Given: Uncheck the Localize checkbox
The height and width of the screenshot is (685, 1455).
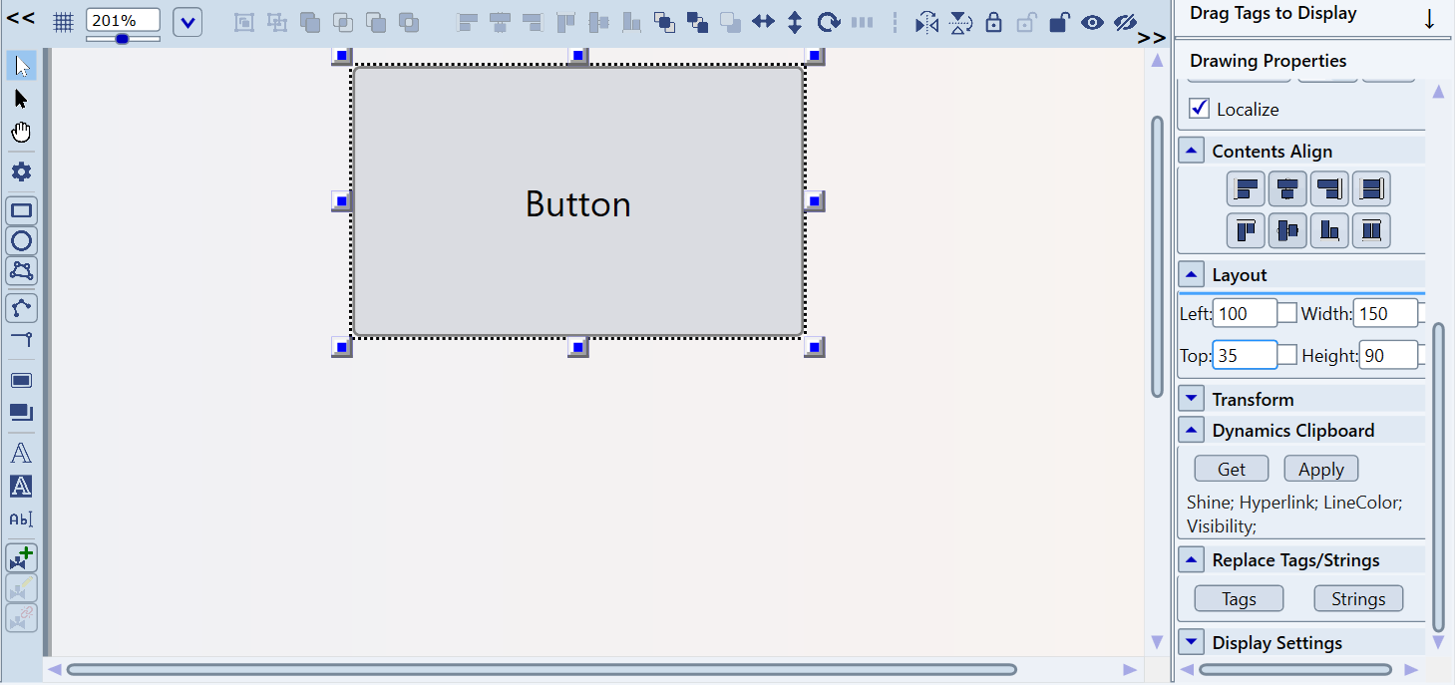Looking at the screenshot, I should click(1200, 109).
